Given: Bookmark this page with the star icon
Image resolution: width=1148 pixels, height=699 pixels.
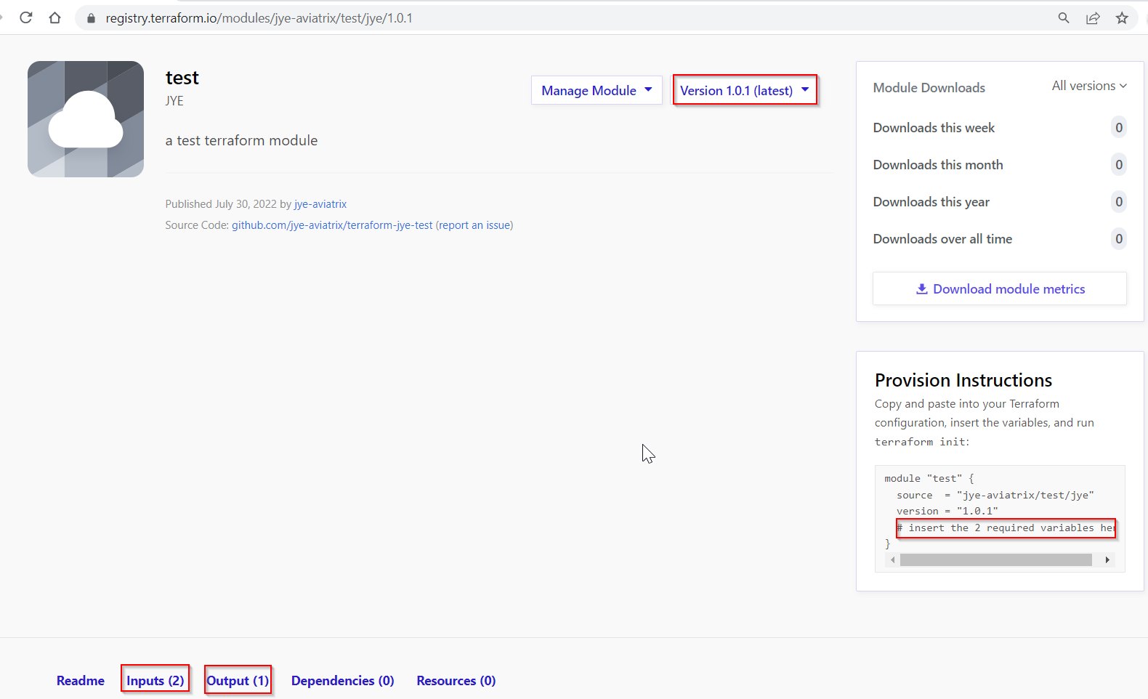Looking at the screenshot, I should [1122, 18].
